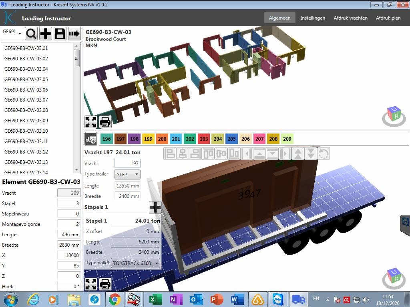Screen dimensions: 410x307
Task: Click the move to top double arrow
Action: [297, 153]
